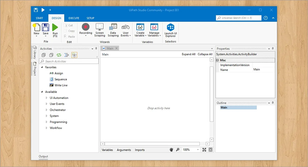Click the play icon in the title bar
The image size is (308, 167).
(x=43, y=10)
